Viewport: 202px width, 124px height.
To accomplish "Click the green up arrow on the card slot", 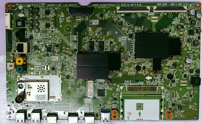I will click(x=140, y=114).
